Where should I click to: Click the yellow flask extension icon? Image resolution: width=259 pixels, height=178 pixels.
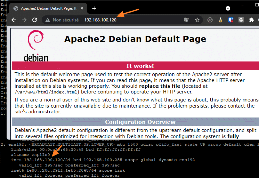220,20
